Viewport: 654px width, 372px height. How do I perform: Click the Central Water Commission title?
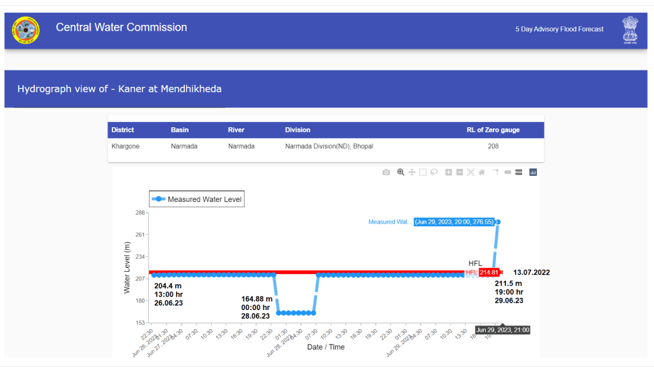pos(122,27)
